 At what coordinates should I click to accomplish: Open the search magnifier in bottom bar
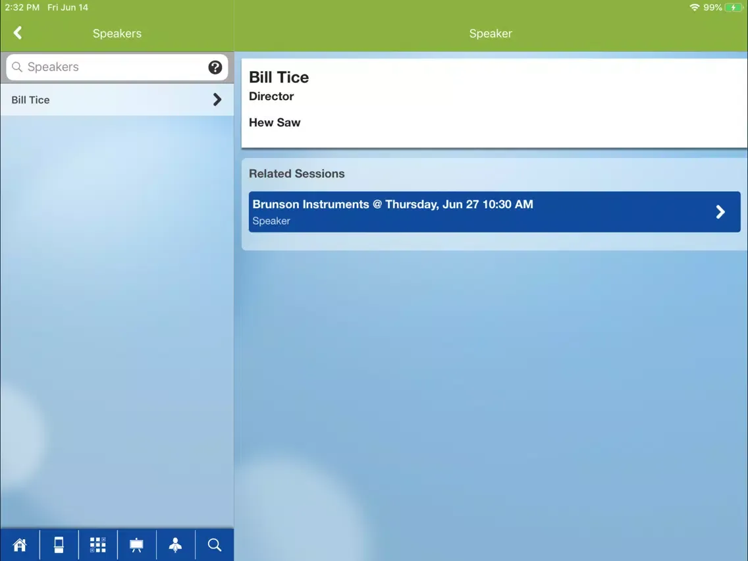coord(215,545)
